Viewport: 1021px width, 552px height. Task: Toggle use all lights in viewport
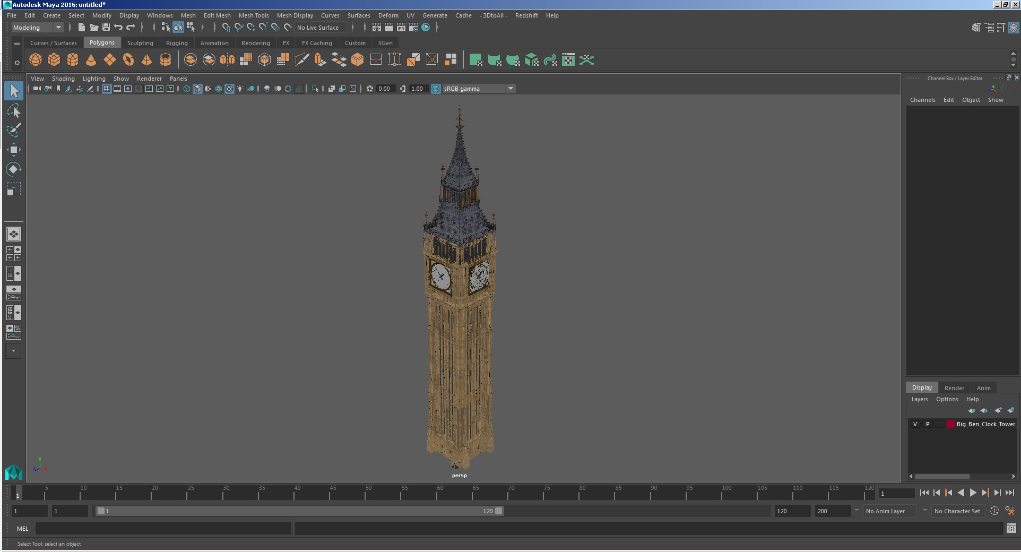240,89
